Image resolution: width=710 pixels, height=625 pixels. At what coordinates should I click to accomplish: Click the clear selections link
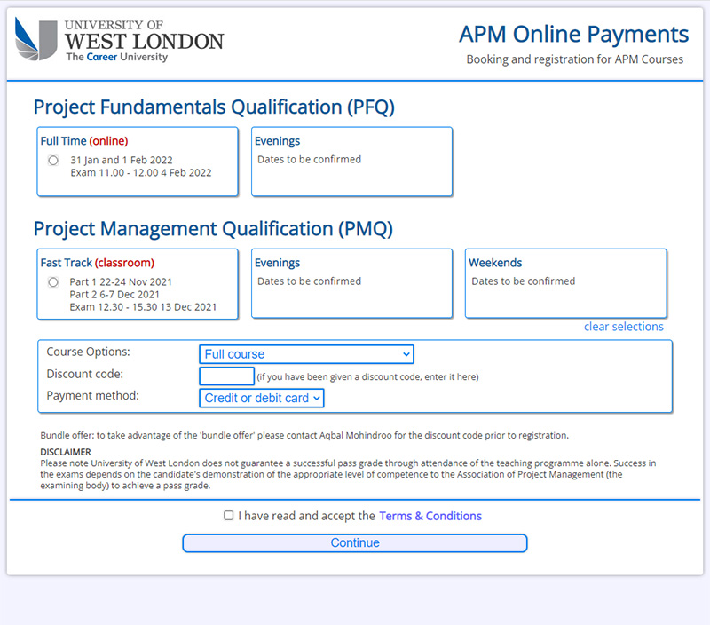tap(624, 327)
